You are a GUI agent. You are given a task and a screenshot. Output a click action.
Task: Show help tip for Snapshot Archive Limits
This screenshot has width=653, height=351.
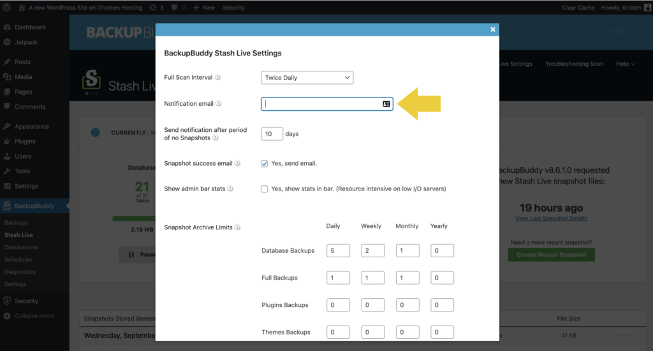click(237, 227)
